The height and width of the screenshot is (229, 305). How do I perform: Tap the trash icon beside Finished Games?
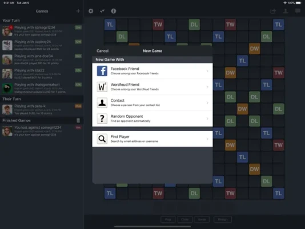coord(78,120)
